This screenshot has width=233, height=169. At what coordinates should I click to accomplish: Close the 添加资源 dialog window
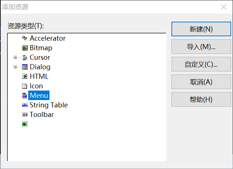223,7
